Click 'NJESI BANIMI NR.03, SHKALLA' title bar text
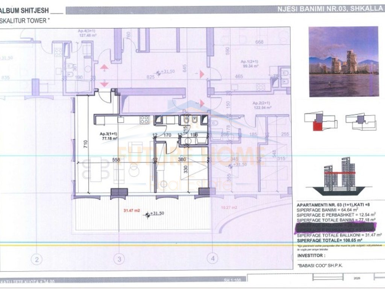The image size is (385, 289). (330, 9)
